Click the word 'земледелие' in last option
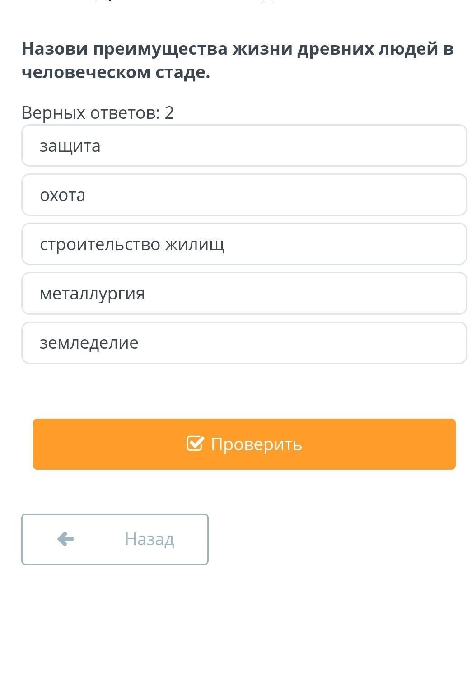472x691 pixels. coord(89,343)
